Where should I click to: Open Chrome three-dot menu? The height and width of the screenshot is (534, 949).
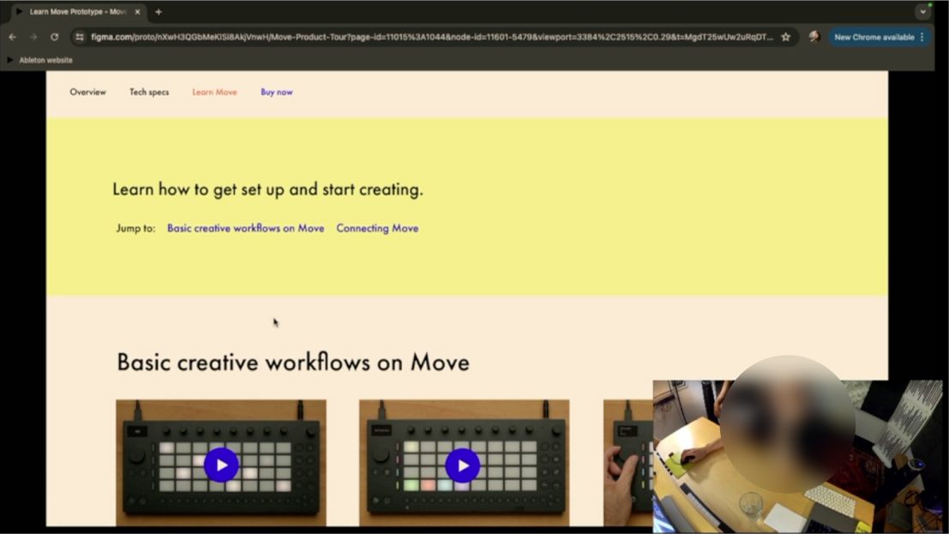[922, 37]
